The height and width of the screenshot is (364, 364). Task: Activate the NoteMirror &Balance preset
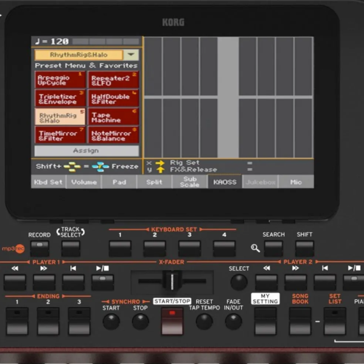(113, 135)
